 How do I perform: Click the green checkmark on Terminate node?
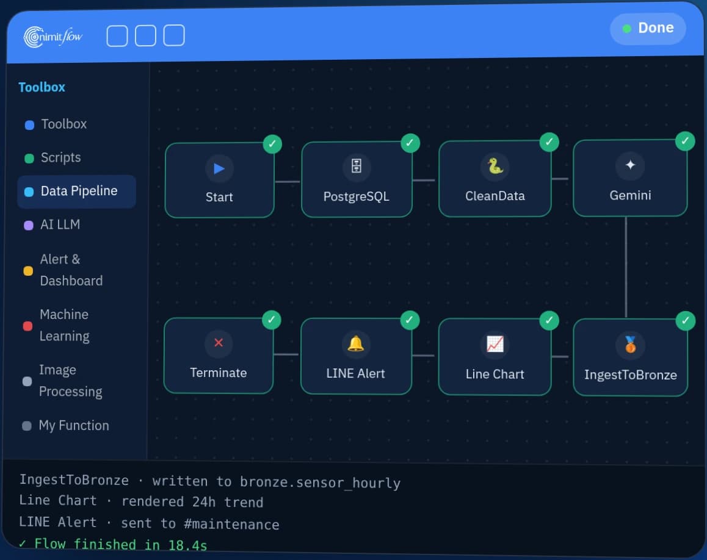point(272,320)
